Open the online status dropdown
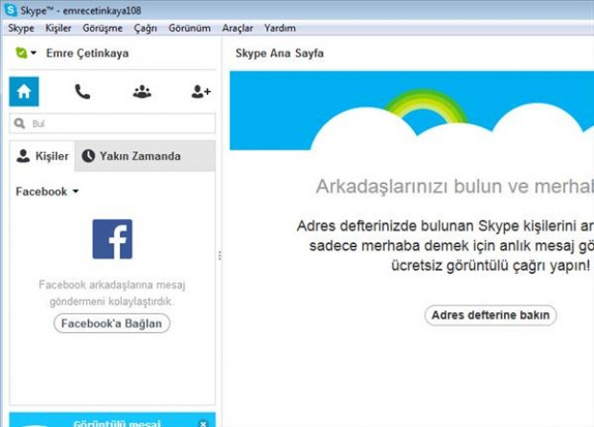594x427 pixels. [x=26, y=53]
